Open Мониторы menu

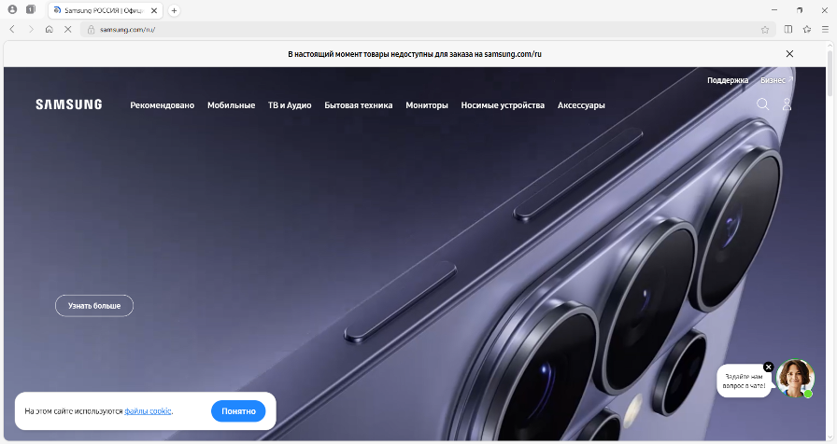(427, 105)
